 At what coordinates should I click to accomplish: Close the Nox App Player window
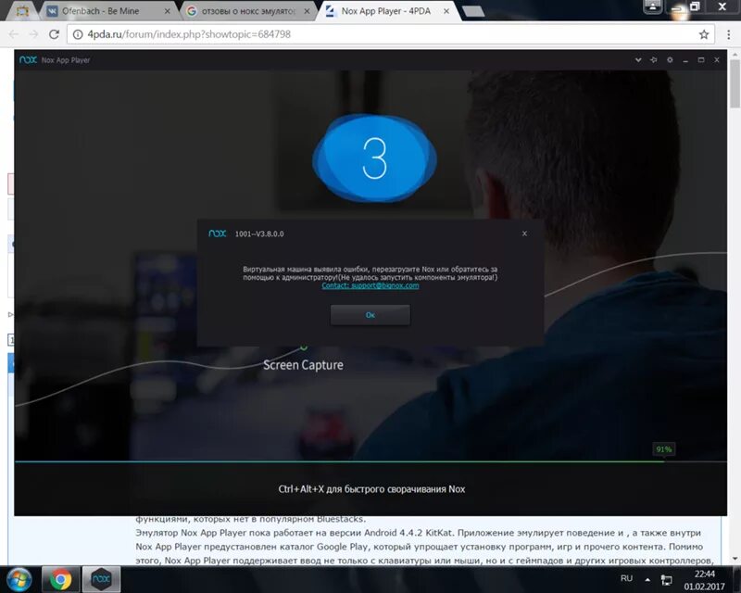click(717, 60)
